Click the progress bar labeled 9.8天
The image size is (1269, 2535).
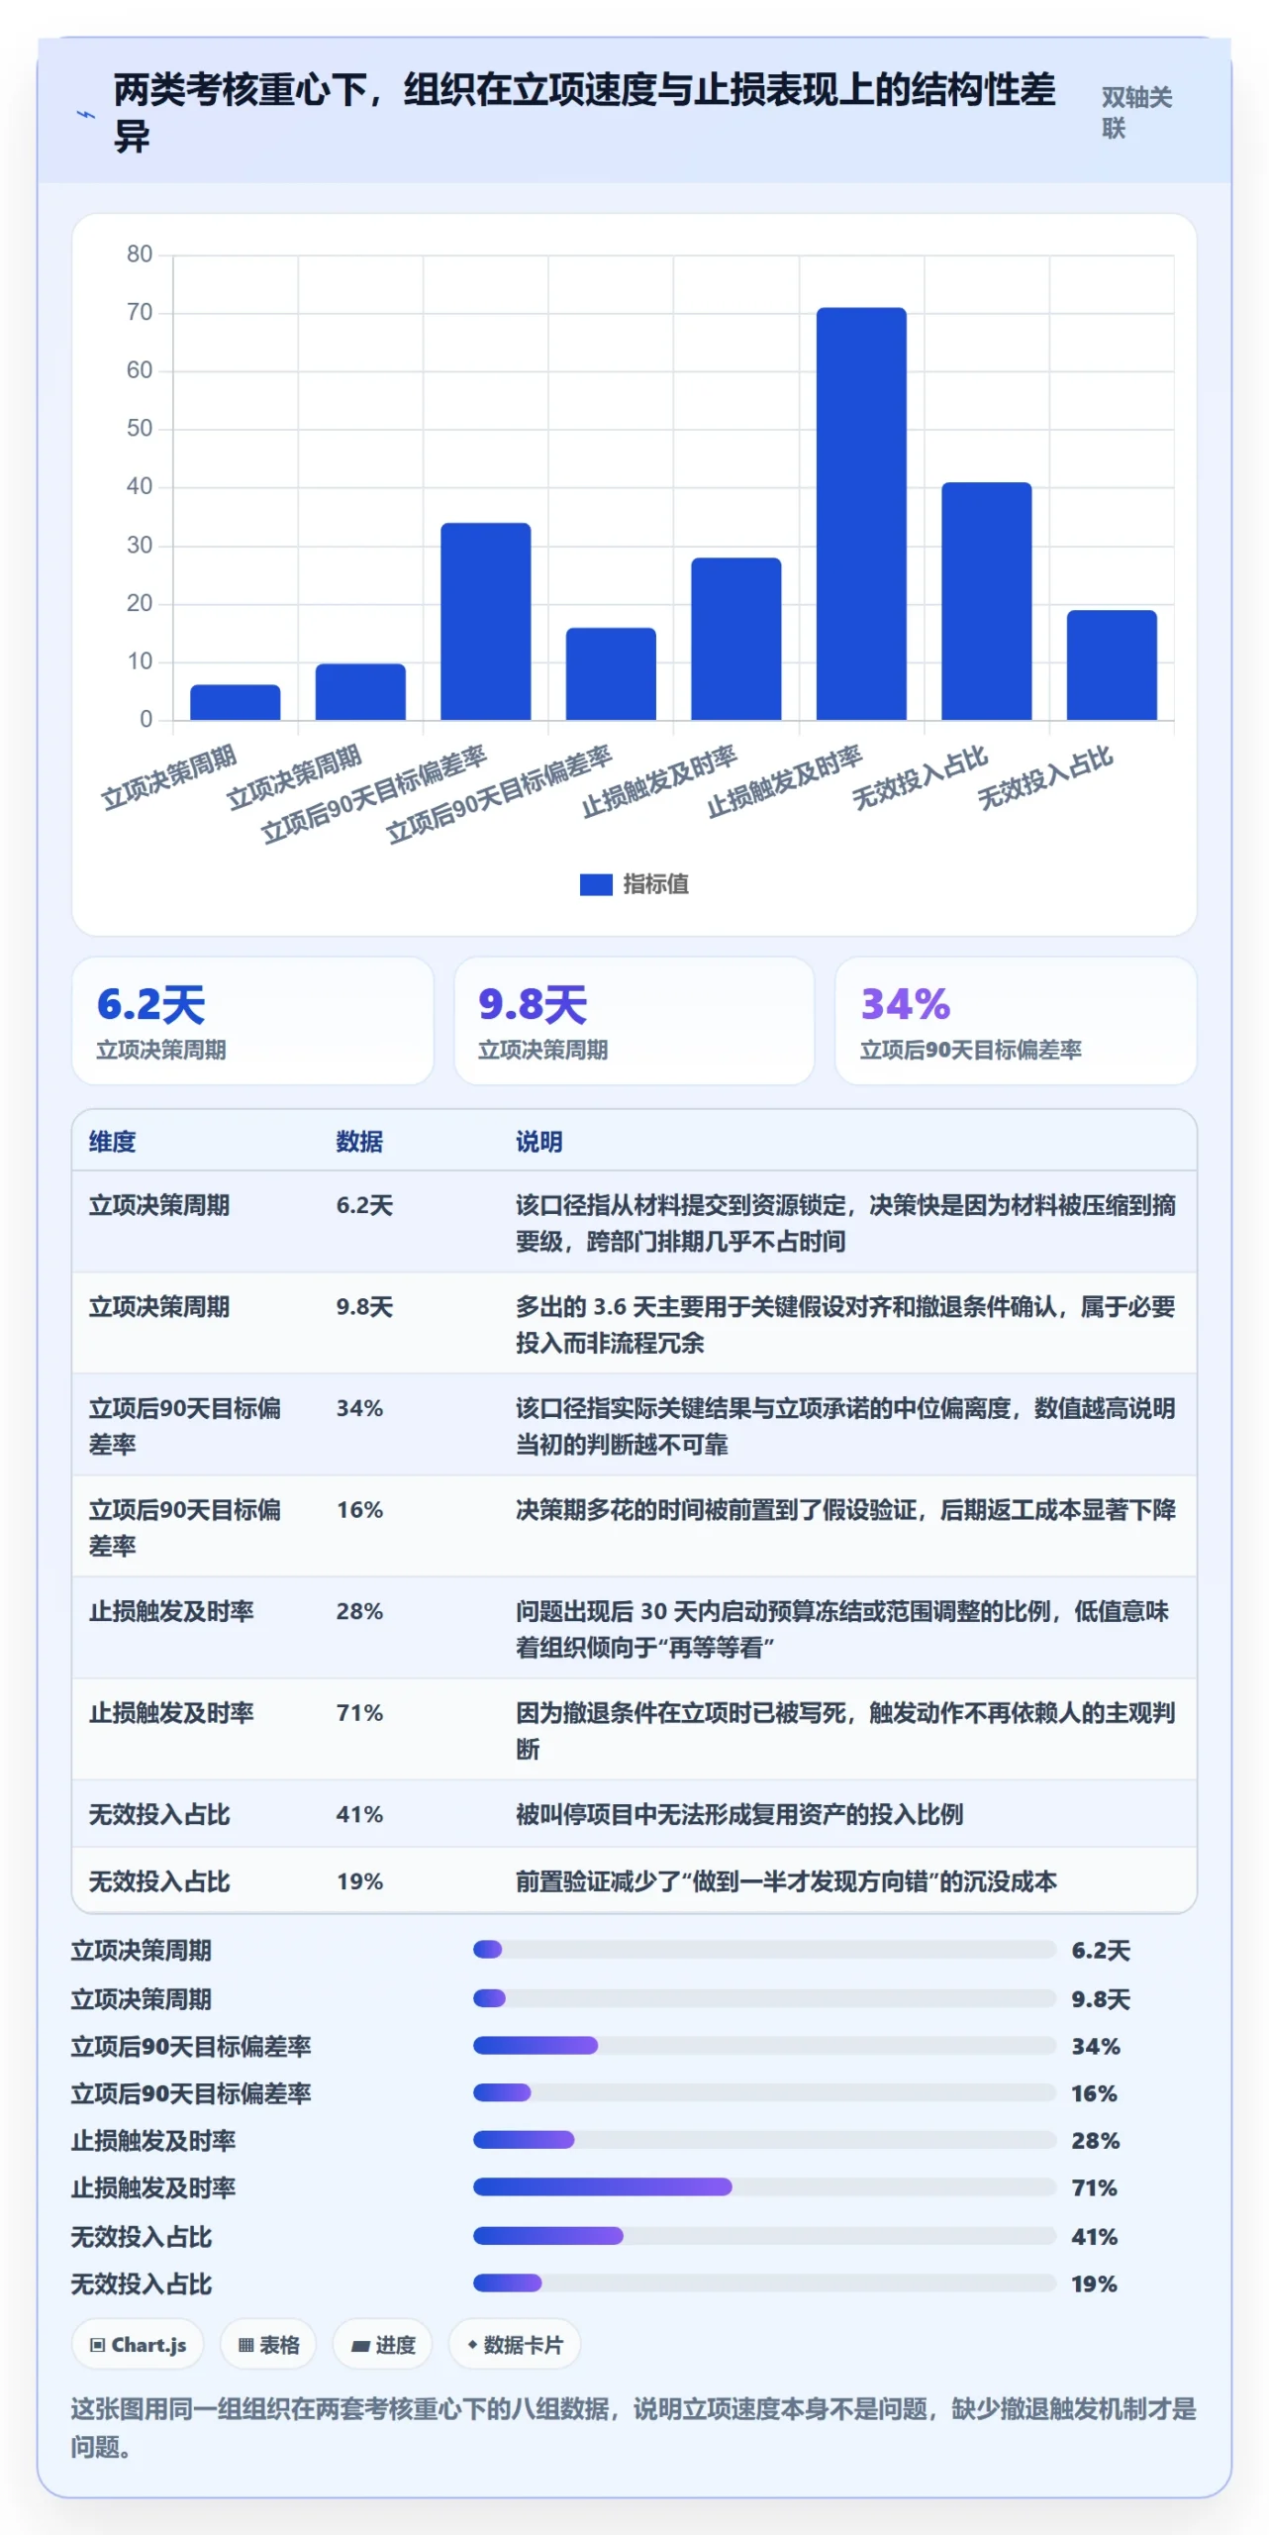[765, 1997]
